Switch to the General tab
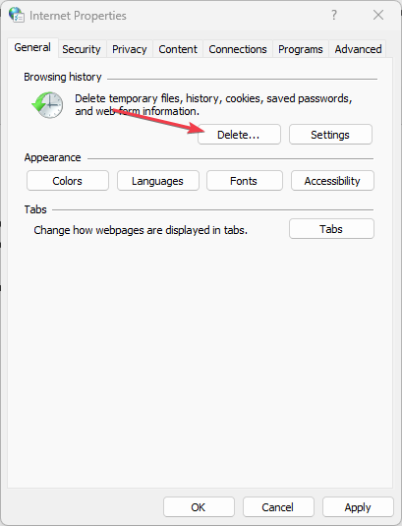402x526 pixels. pyautogui.click(x=32, y=47)
